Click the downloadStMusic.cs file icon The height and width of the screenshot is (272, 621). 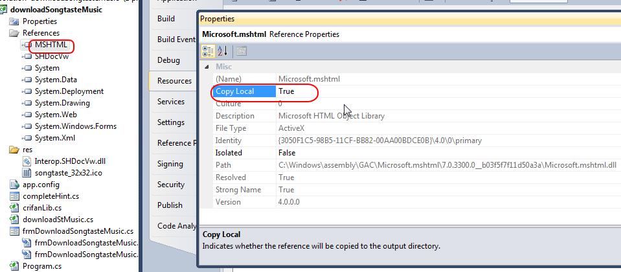coord(14,220)
